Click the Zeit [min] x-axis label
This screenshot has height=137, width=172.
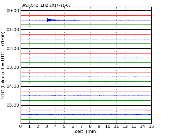(86, 131)
